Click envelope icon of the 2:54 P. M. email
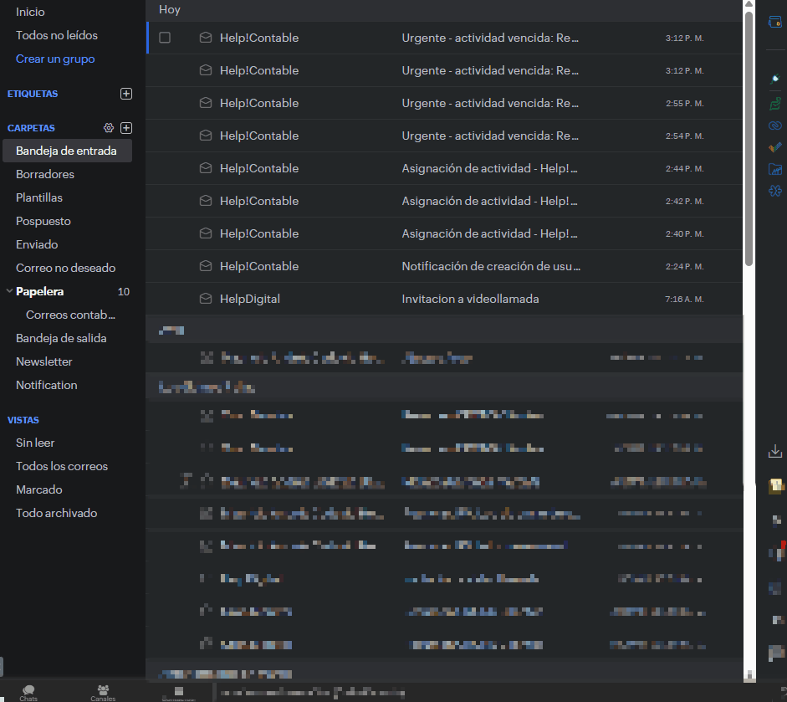The height and width of the screenshot is (702, 787). pyautogui.click(x=205, y=136)
